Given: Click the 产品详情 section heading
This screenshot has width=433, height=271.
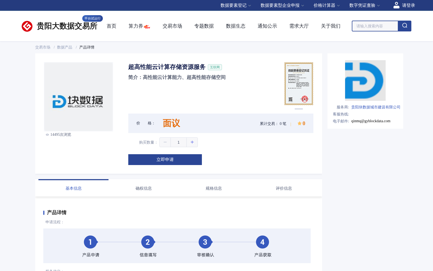Looking at the screenshot, I should pyautogui.click(x=57, y=212).
